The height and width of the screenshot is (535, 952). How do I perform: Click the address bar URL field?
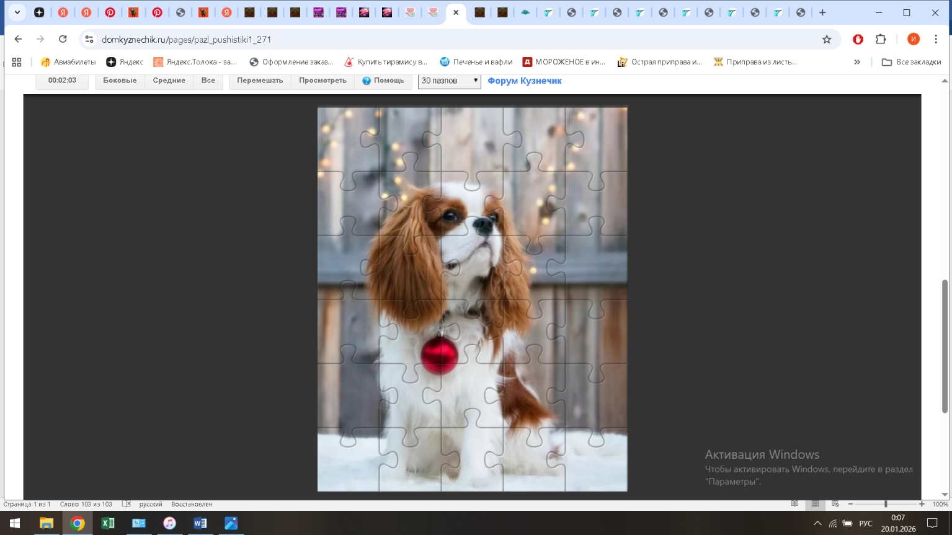click(x=434, y=39)
